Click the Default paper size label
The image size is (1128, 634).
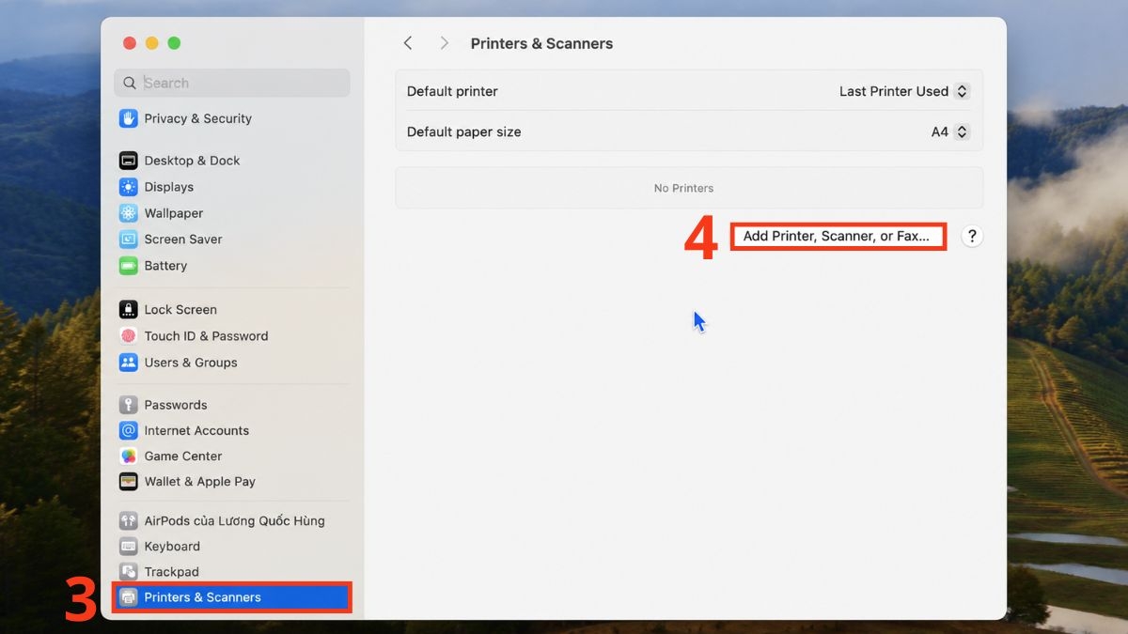coord(463,131)
